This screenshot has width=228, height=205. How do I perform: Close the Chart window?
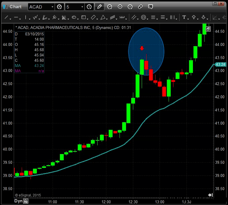pyautogui.click(x=221, y=4)
